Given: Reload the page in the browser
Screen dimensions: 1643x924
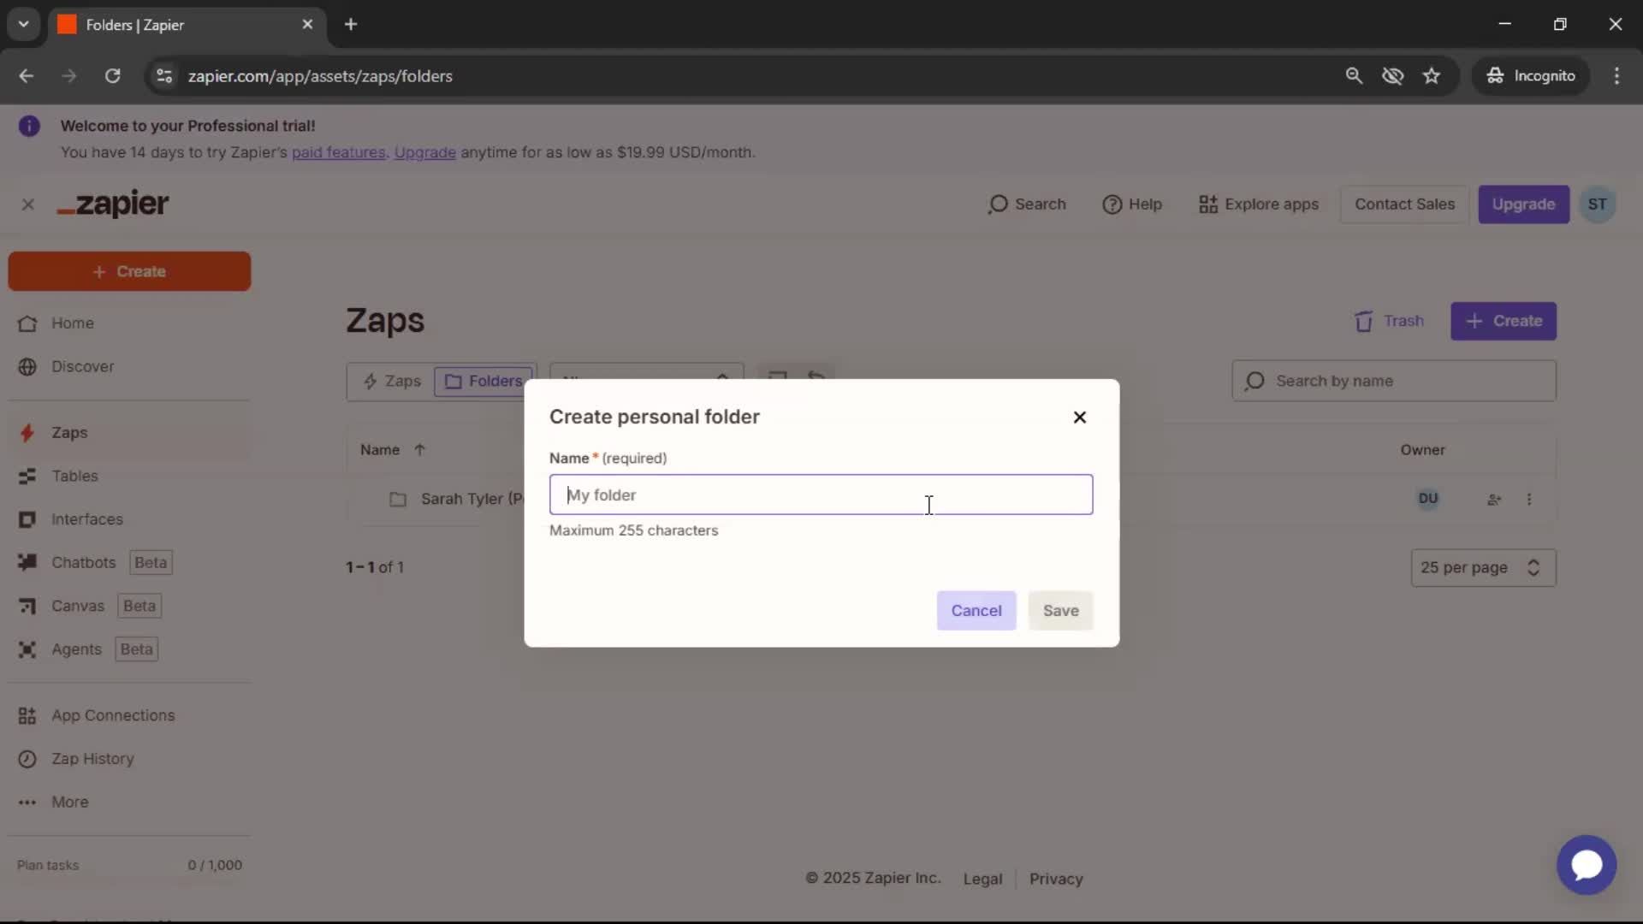Looking at the screenshot, I should click(x=112, y=76).
